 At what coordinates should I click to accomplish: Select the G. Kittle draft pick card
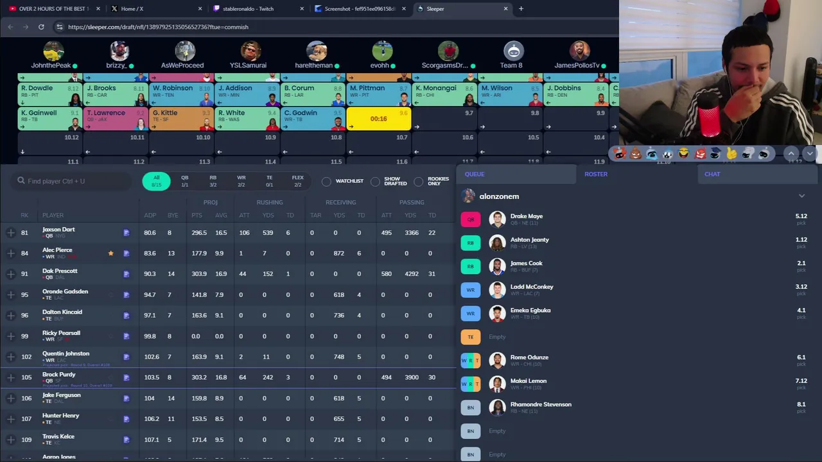182,119
